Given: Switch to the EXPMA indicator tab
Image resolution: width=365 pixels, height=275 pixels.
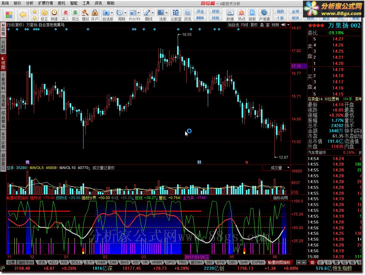Looking at the screenshot, I should pyautogui.click(x=258, y=262).
